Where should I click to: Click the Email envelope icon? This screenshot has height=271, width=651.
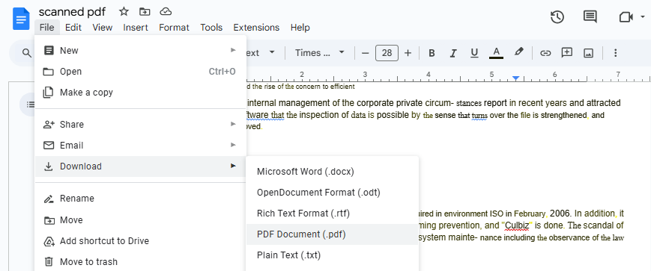49,146
